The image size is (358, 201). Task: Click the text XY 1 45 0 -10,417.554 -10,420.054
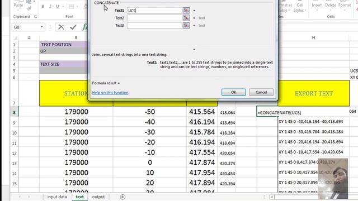point(311,152)
